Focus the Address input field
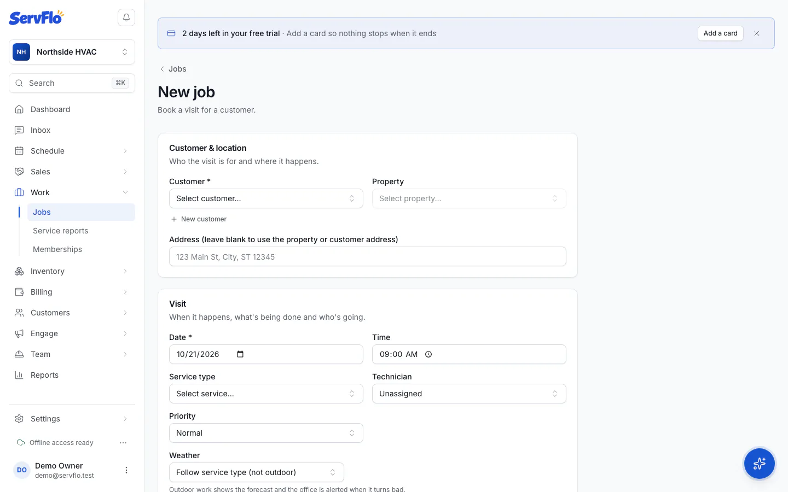 point(368,256)
